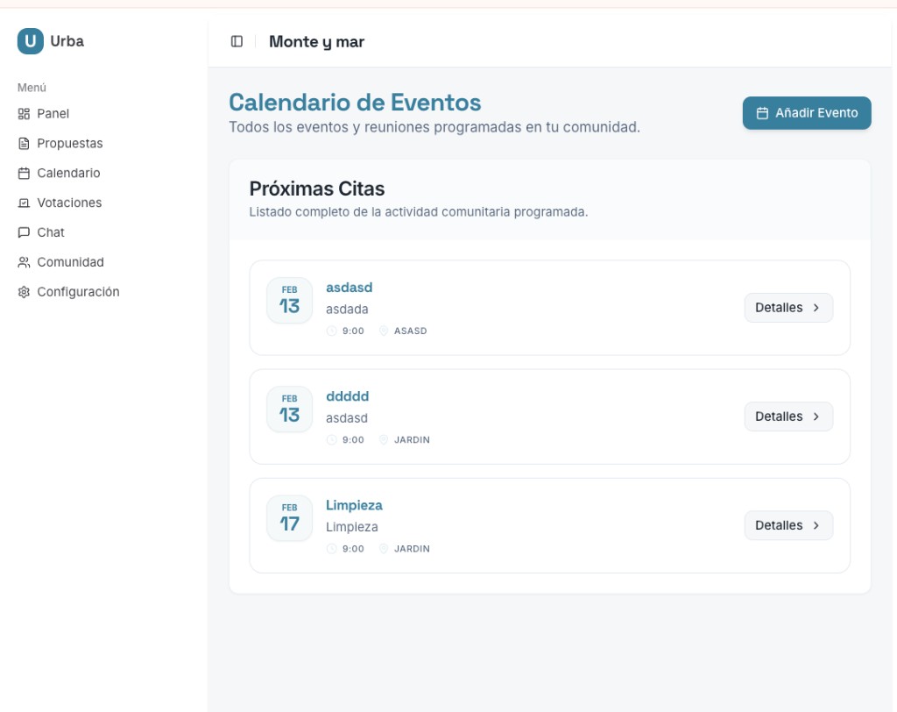Toggle the sidebar collapse icon

pos(237,41)
